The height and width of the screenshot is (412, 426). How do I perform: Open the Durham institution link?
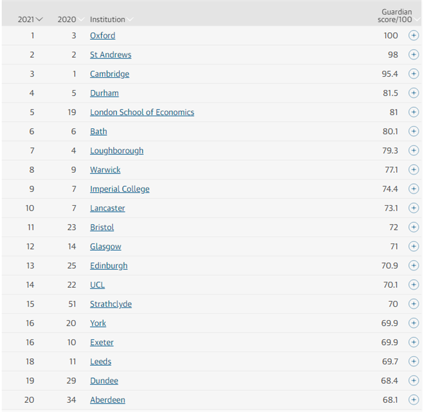click(104, 93)
